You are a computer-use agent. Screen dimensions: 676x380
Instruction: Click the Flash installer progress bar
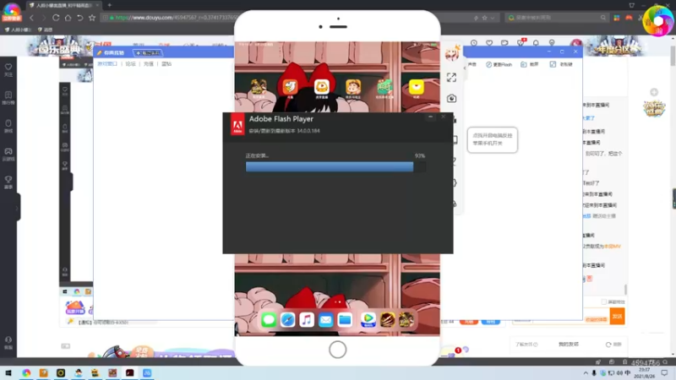[x=335, y=166]
